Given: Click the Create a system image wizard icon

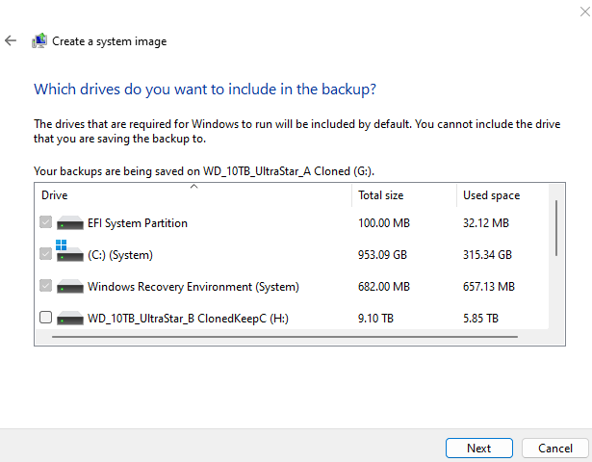Looking at the screenshot, I should click(39, 40).
